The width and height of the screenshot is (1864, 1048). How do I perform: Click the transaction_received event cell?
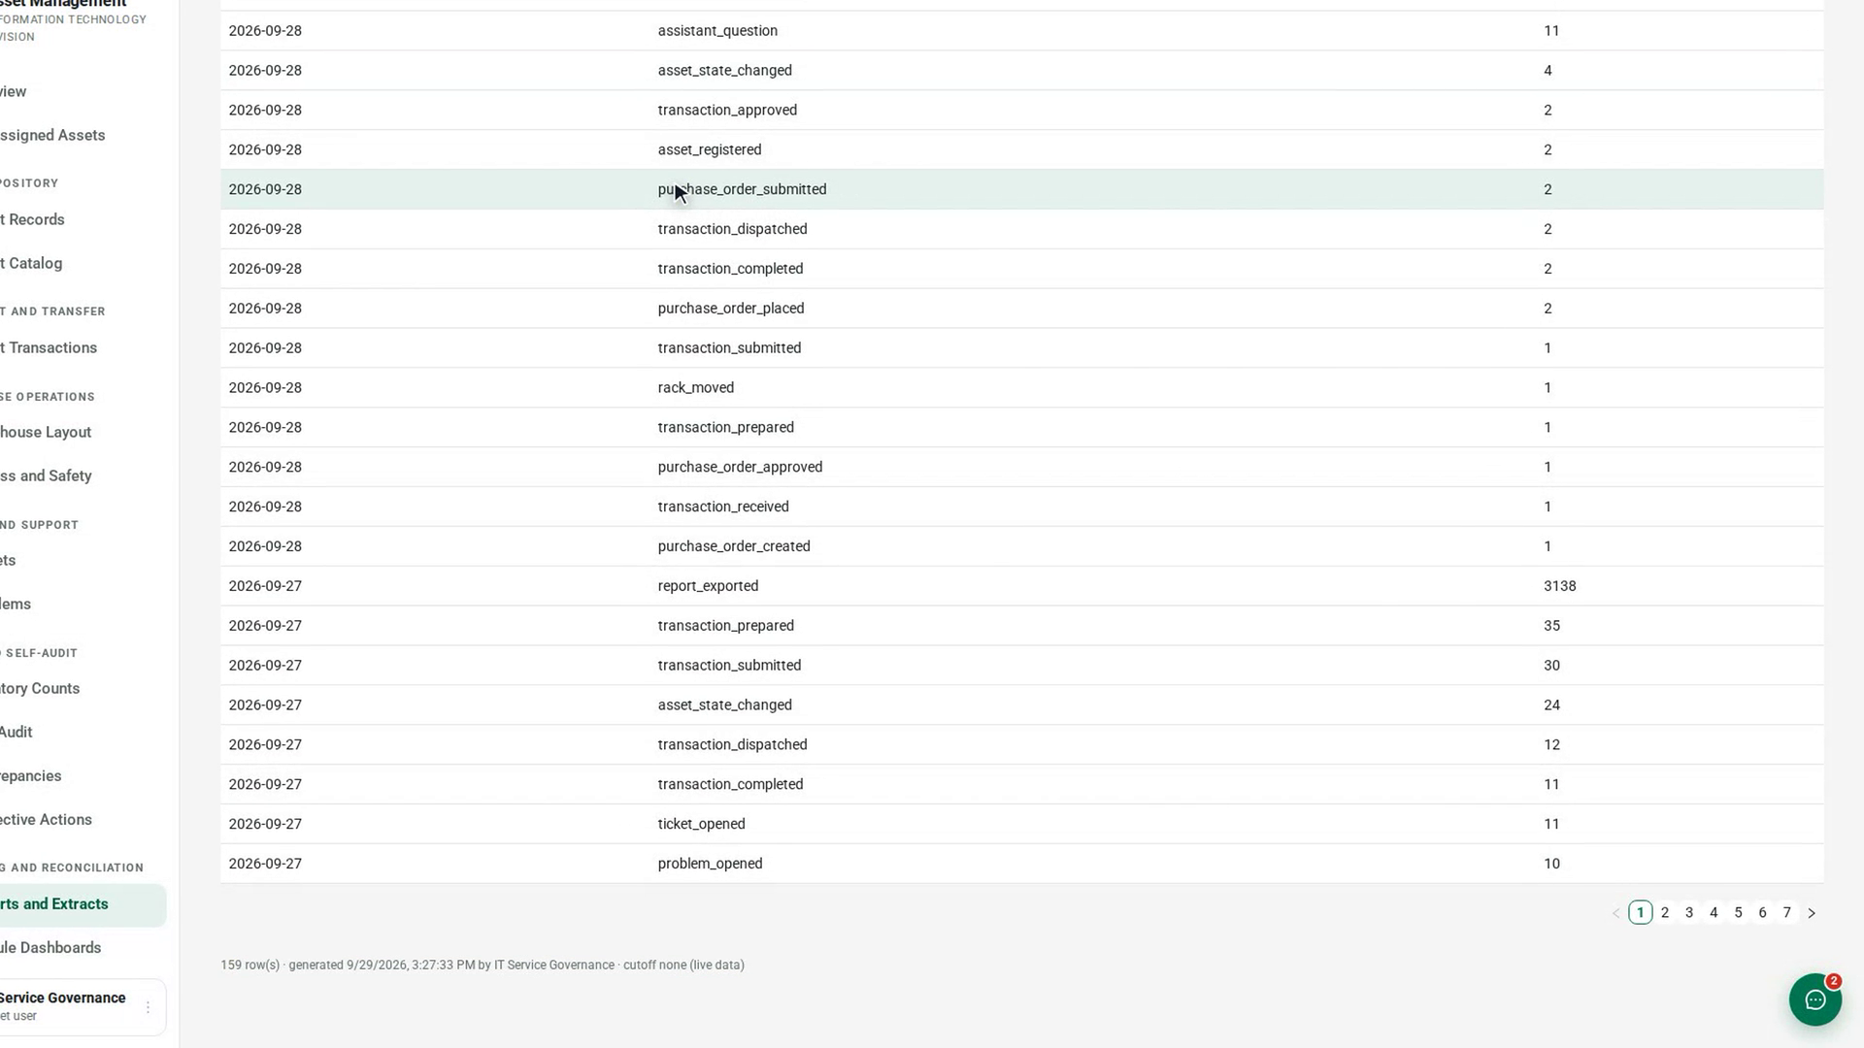723,508
